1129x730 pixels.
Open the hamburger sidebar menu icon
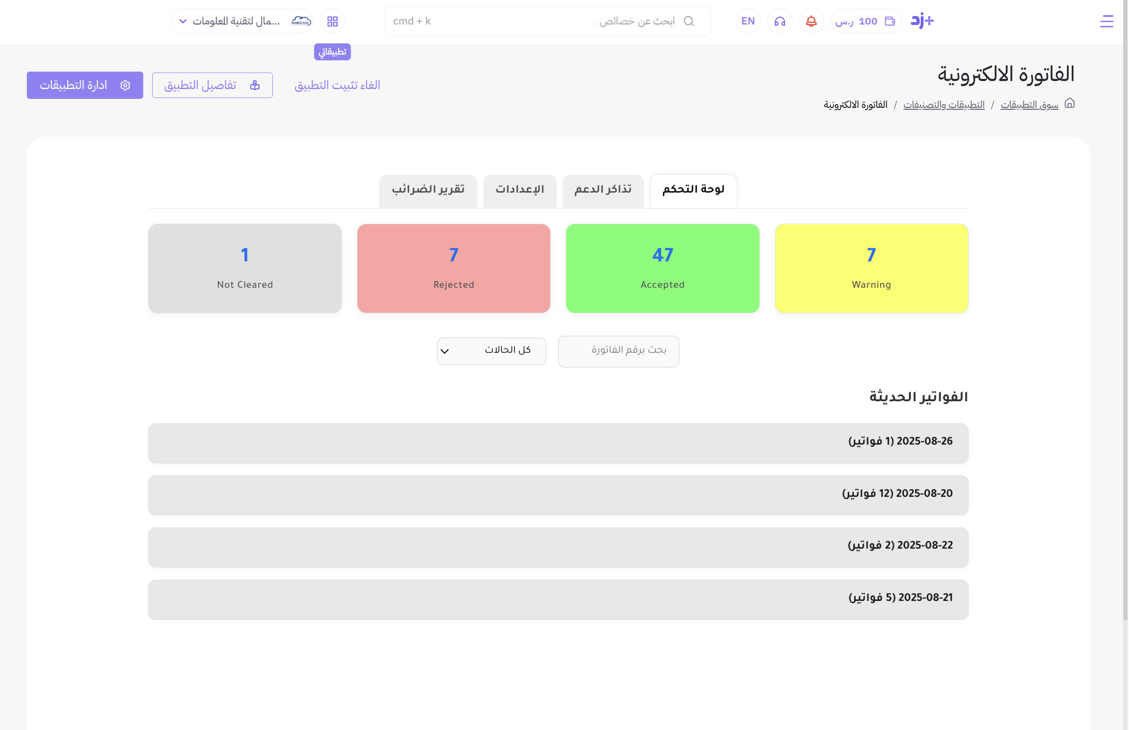pyautogui.click(x=1106, y=21)
